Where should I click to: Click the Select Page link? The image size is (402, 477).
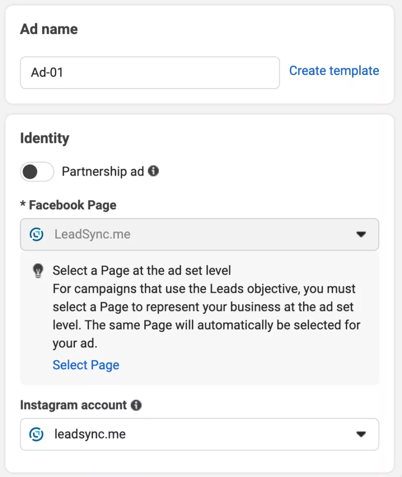point(85,365)
